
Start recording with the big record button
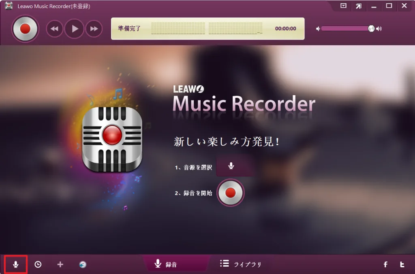pos(25,28)
